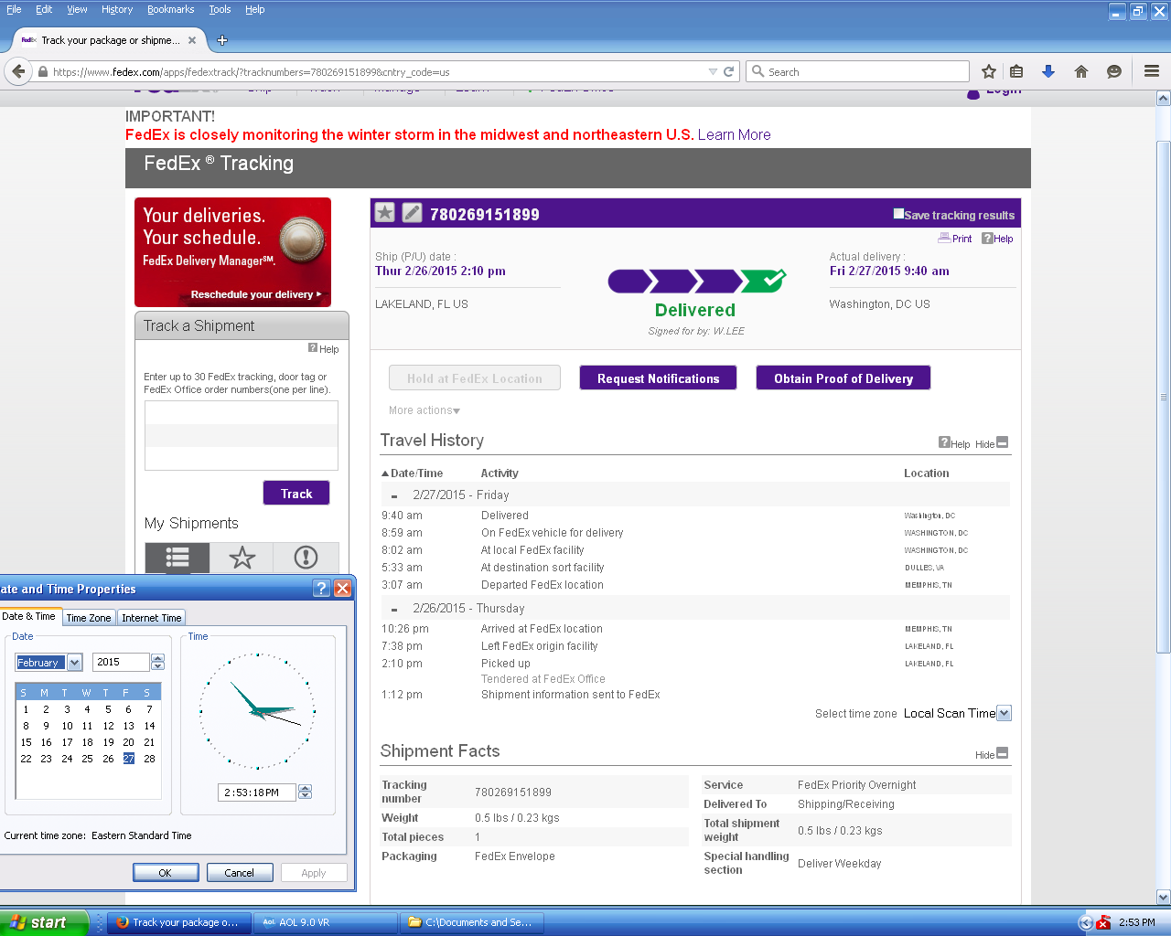Click OK in Date and Time Properties

click(x=166, y=873)
